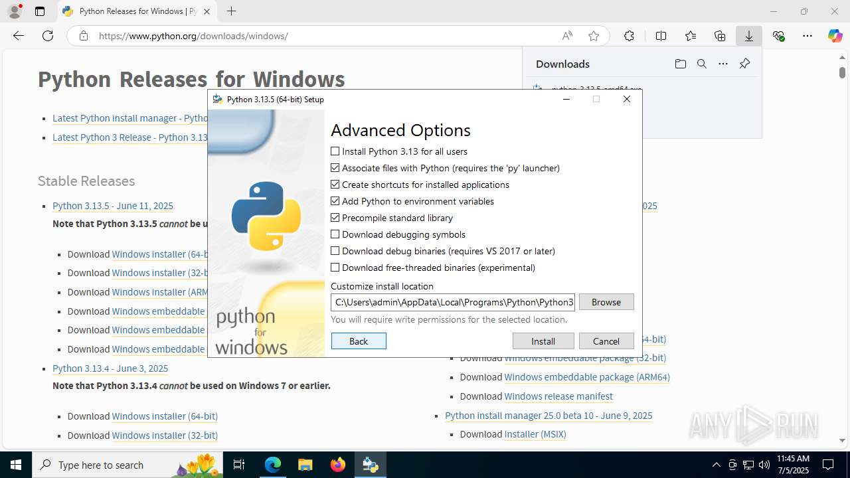Open Edge Extensions puzzle icon
This screenshot has width=850, height=478.
[629, 36]
